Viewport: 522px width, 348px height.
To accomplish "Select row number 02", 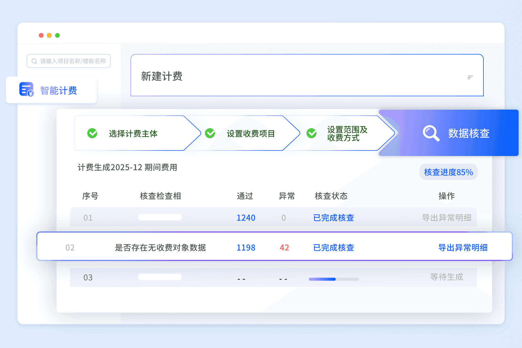I will click(x=70, y=248).
